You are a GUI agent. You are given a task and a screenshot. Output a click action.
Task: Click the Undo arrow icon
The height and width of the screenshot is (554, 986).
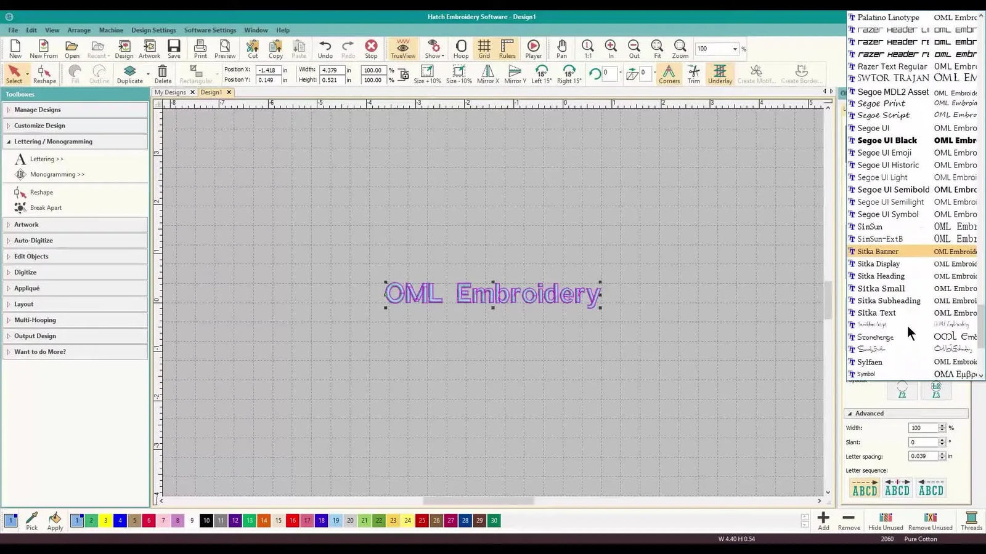click(x=325, y=49)
